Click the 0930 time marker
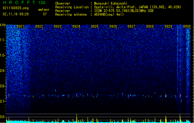This screenshot has height=123, width=194. pyautogui.click(x=187, y=26)
